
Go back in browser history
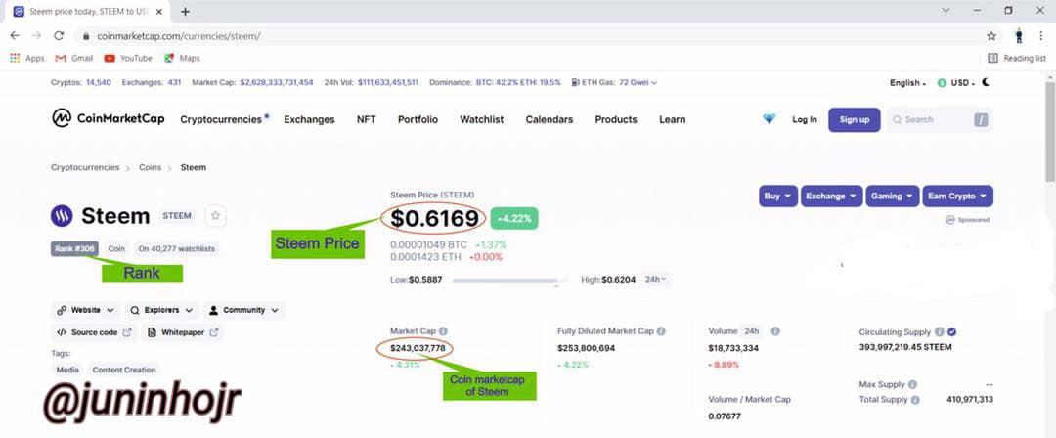(15, 36)
